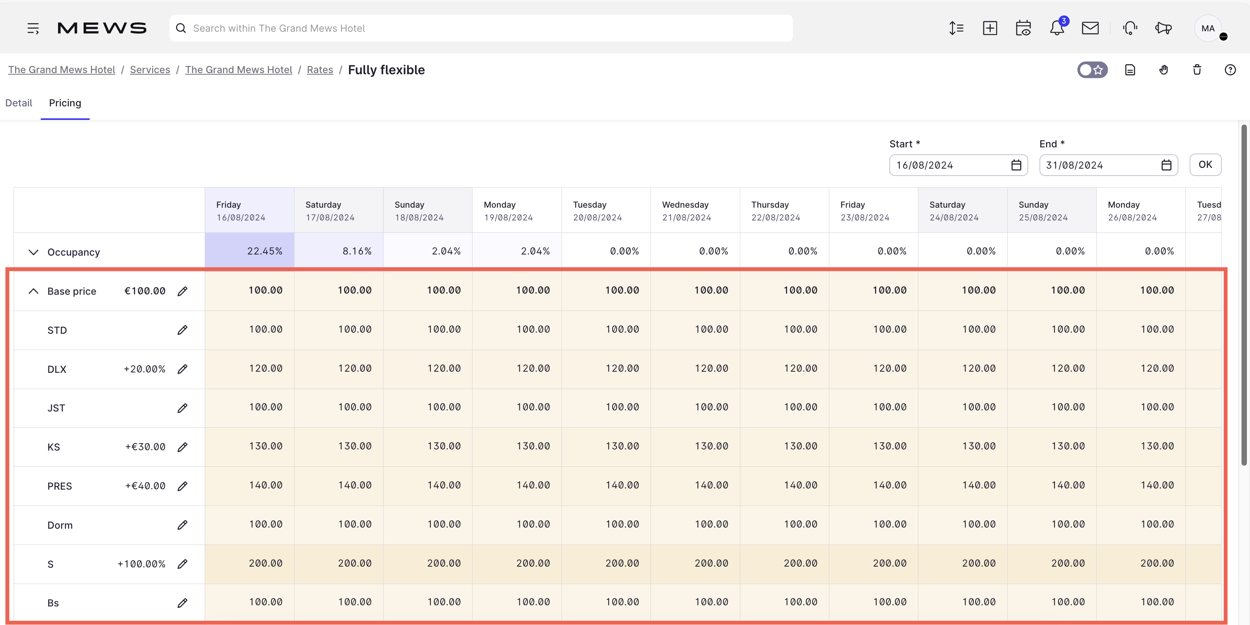Focus the hotel search field
This screenshot has width=1250, height=625.
tap(481, 28)
